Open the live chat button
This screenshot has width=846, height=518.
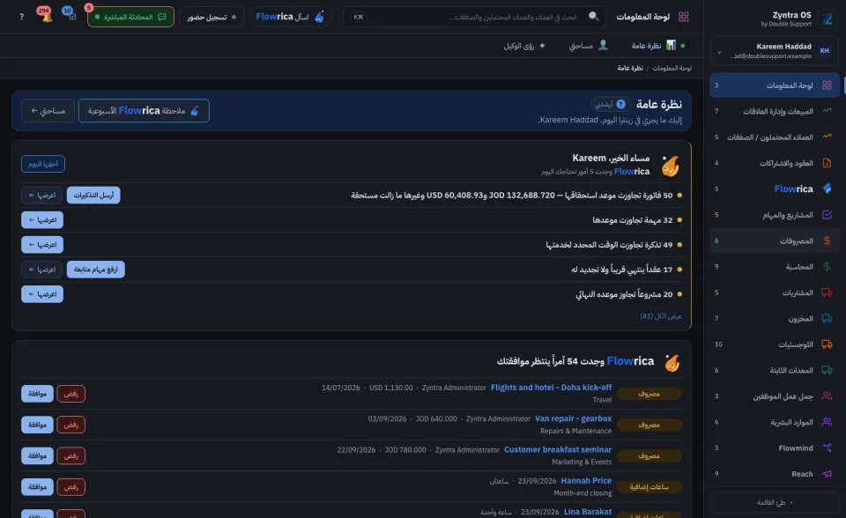coord(130,17)
